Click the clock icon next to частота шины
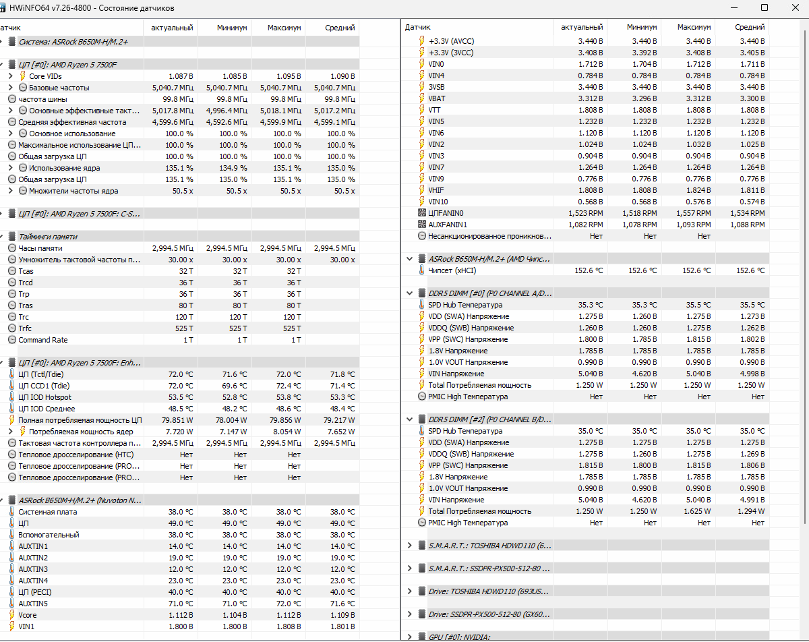The image size is (809, 642). point(12,99)
